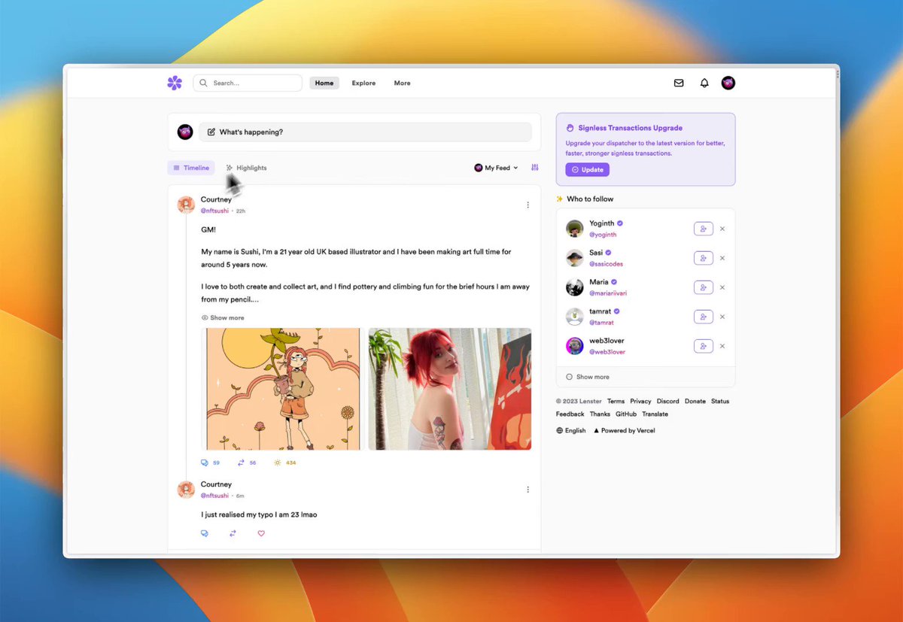This screenshot has width=903, height=622.
Task: Open the @mariariivari handle
Action: 608,293
